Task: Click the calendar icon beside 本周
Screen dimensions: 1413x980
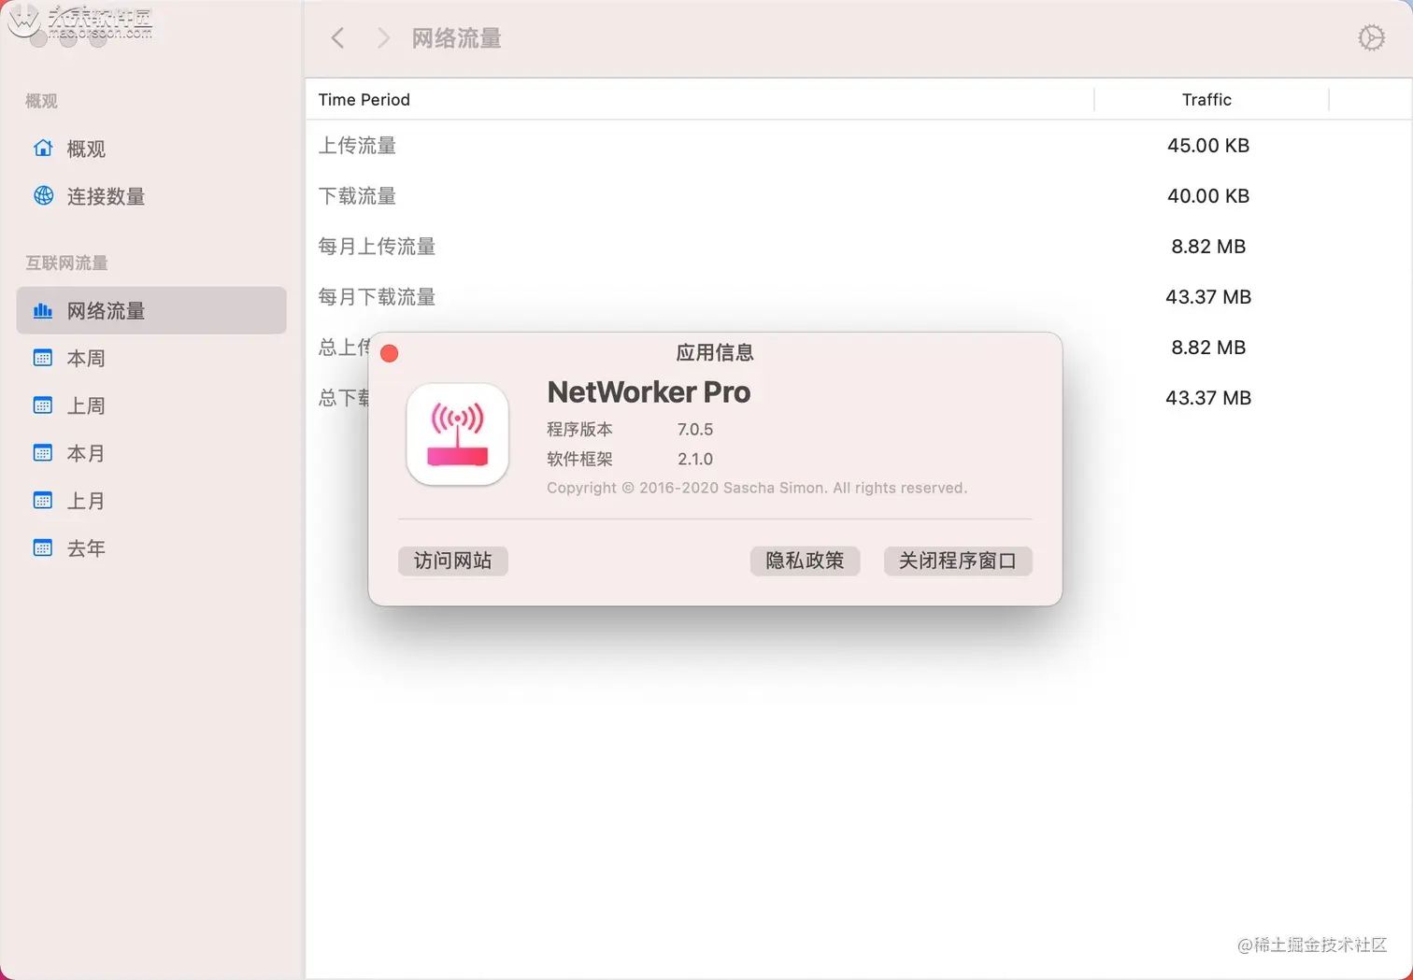Action: [x=43, y=358]
